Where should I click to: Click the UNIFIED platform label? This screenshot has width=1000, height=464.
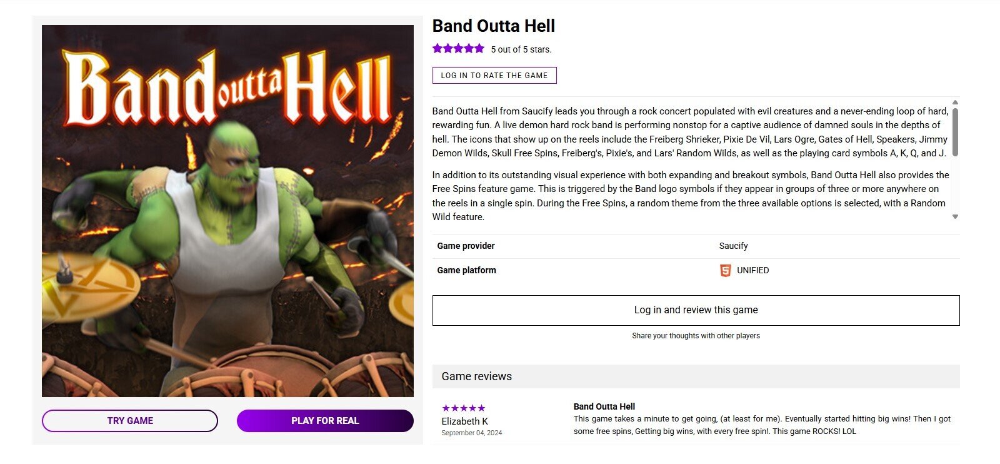[752, 270]
